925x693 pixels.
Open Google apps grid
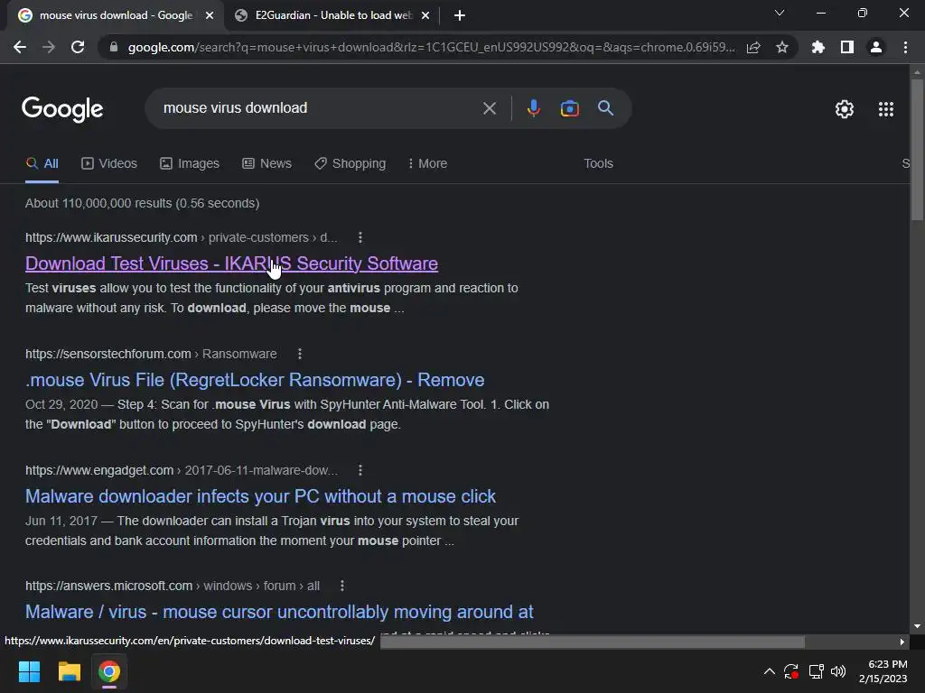tap(886, 109)
